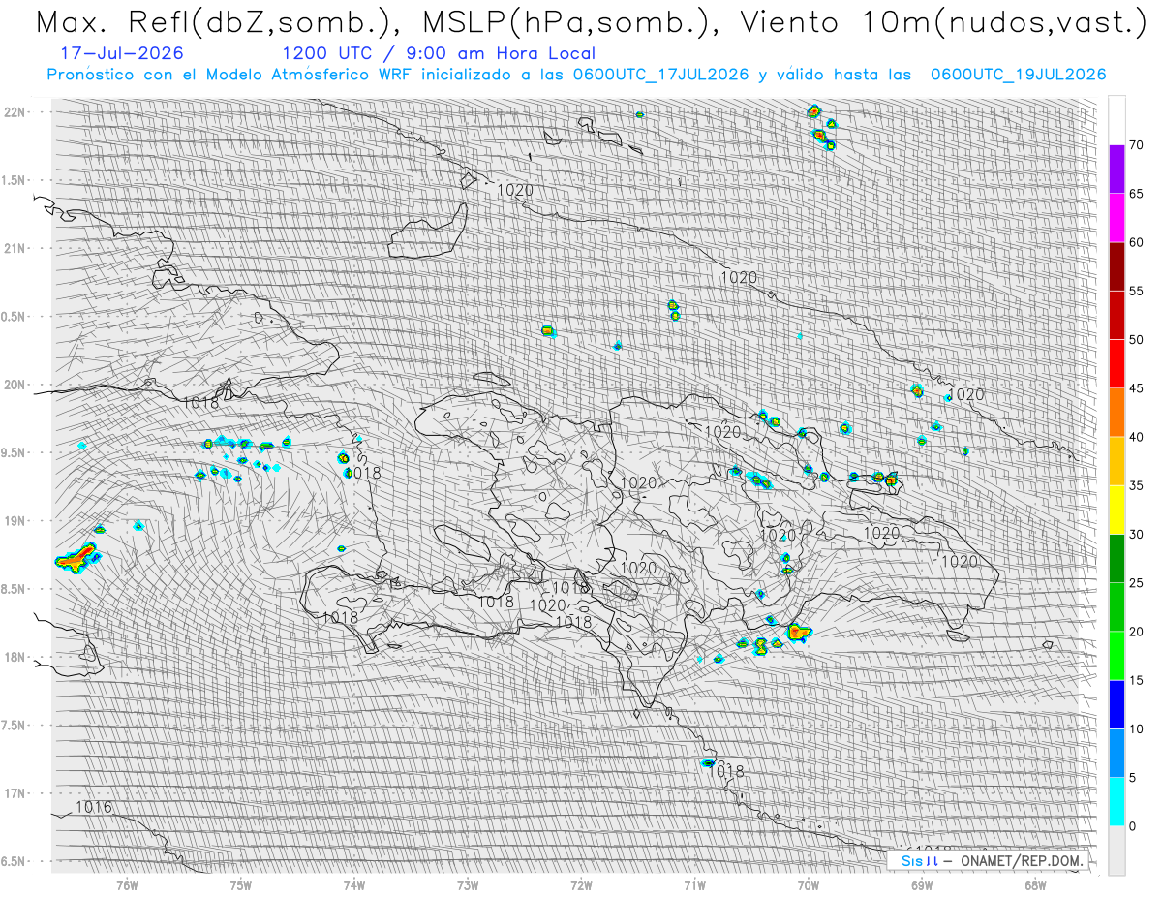Click the magenta 60-65 dBZ colorbar segment

(1116, 218)
